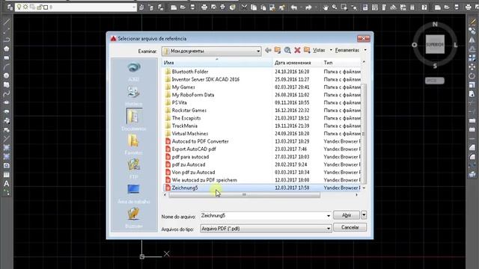Click the up one level folder icon
This screenshot has height=269, width=479.
point(278,50)
